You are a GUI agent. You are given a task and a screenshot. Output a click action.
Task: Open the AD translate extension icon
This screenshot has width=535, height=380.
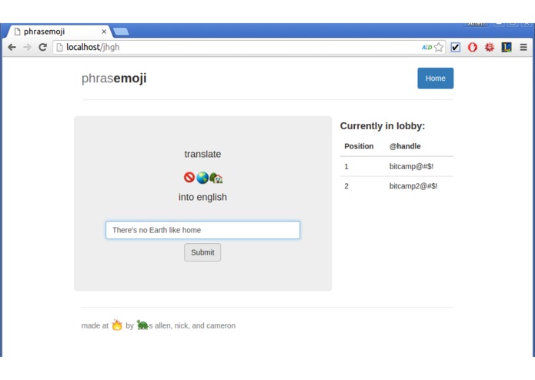pos(426,48)
